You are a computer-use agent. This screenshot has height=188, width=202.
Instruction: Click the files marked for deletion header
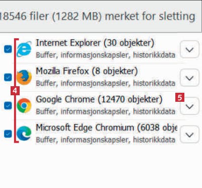[98, 17]
